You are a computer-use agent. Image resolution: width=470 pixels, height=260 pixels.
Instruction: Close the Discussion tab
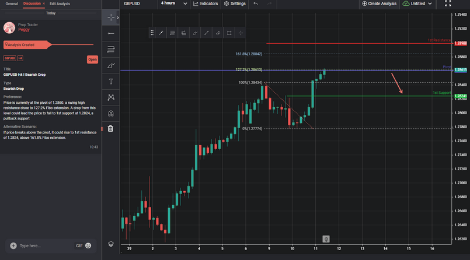(x=44, y=3)
